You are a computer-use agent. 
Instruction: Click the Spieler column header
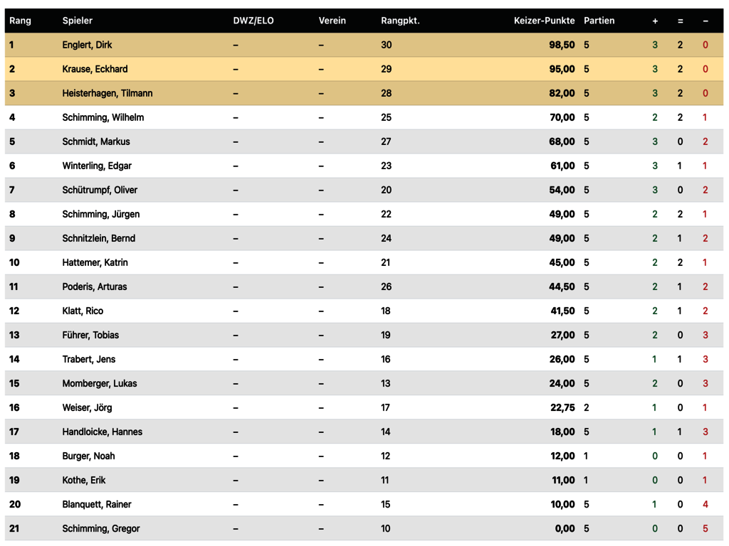(77, 21)
